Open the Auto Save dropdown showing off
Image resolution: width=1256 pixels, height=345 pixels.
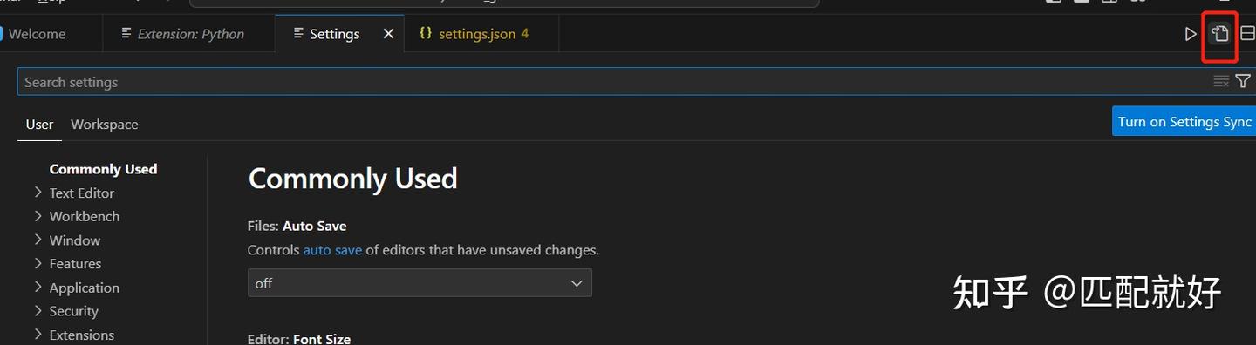[420, 283]
